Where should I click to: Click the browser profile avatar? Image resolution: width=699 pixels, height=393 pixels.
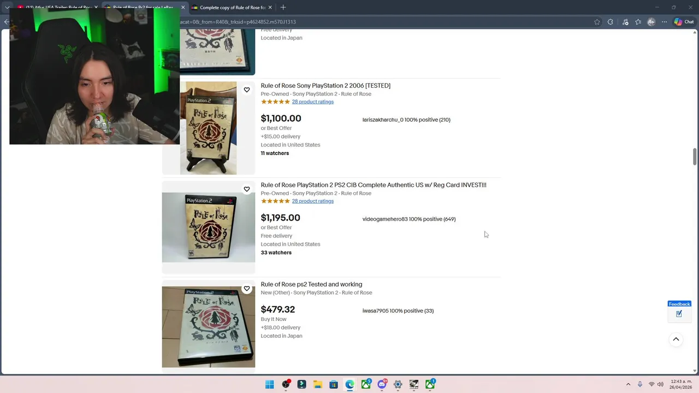point(651,22)
